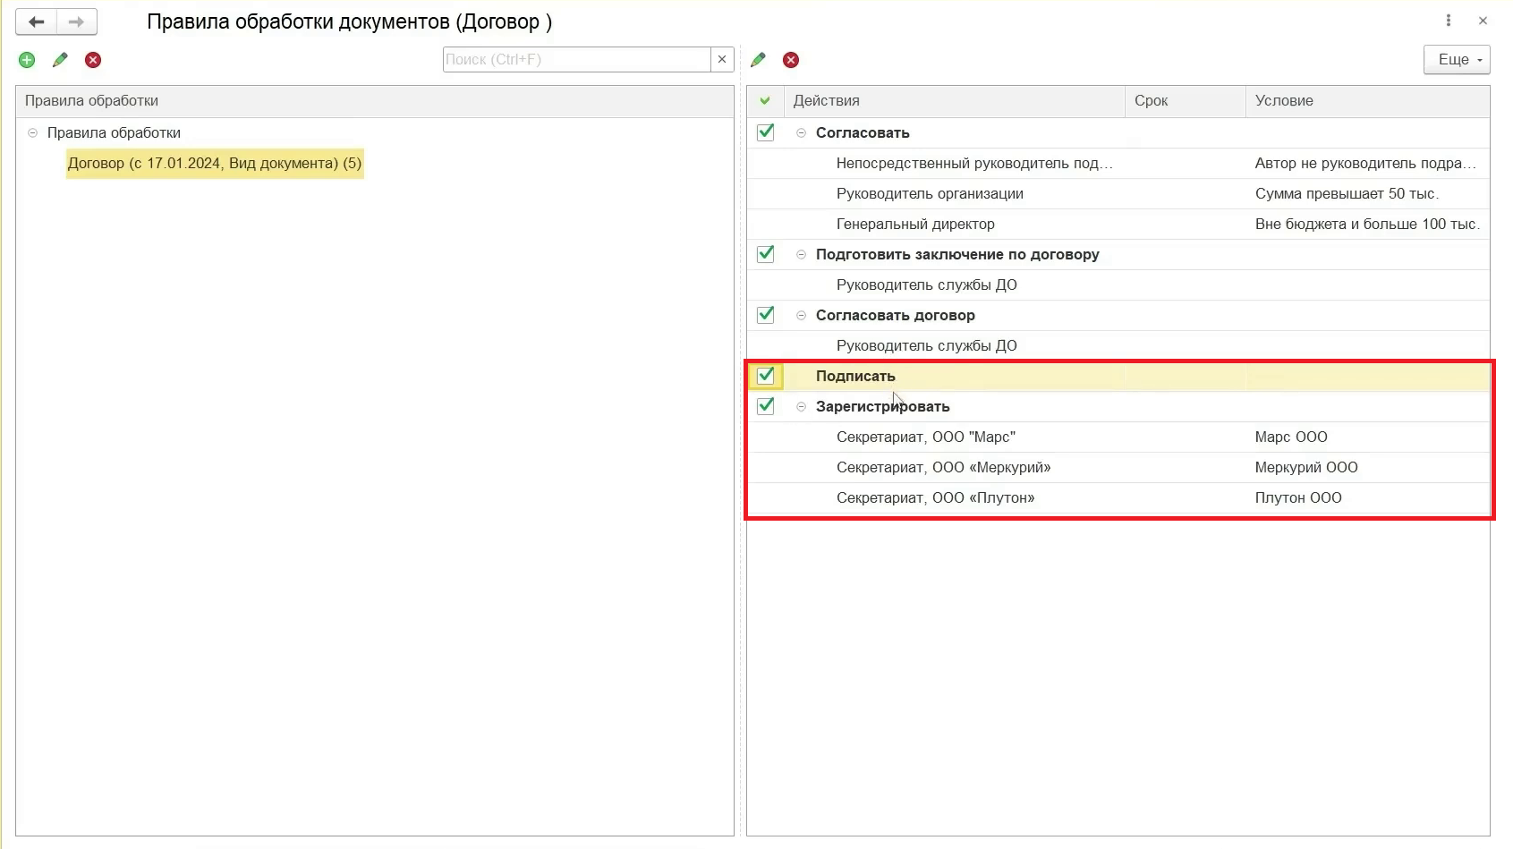Uncheck the Подписать action checkbox
This screenshot has height=849, width=1513.
(766, 376)
